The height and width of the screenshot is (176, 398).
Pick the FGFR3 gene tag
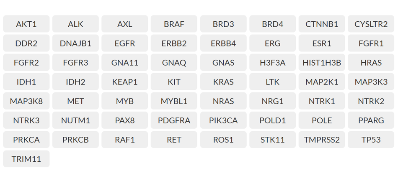click(75, 63)
